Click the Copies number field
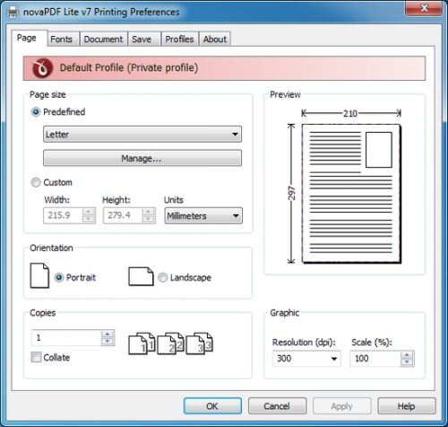The width and height of the screenshot is (448, 427). pyautogui.click(x=66, y=338)
